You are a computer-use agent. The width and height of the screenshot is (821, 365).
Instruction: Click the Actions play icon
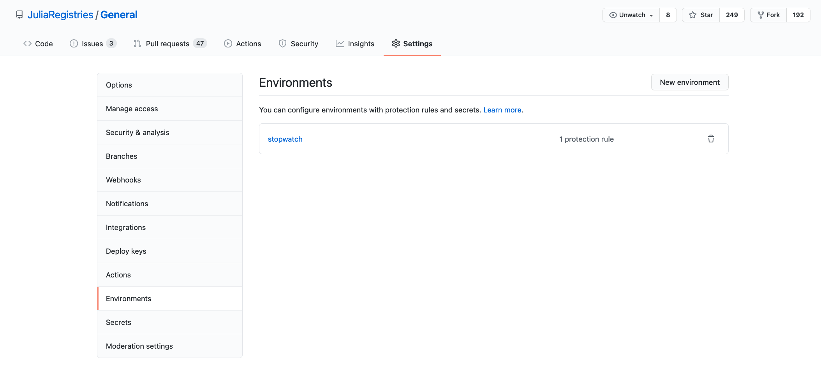click(228, 44)
